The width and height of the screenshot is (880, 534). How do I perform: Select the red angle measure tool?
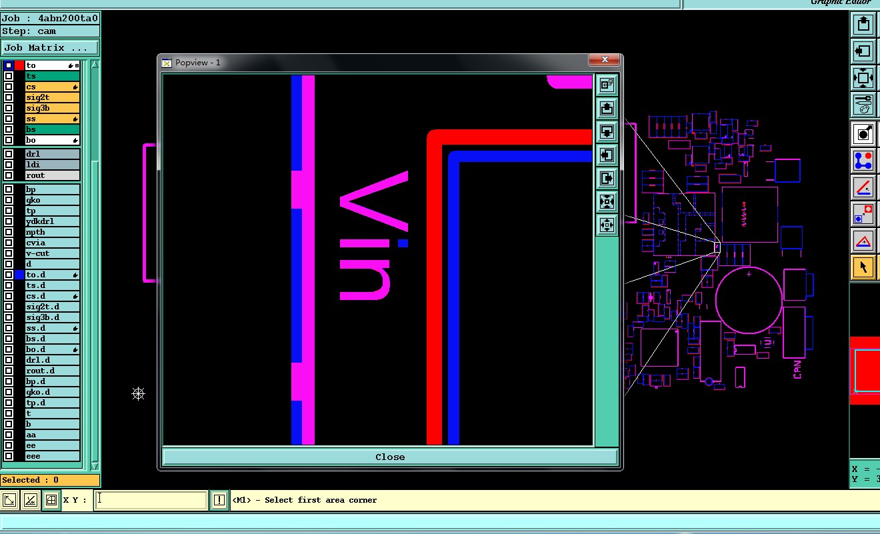pyautogui.click(x=863, y=187)
